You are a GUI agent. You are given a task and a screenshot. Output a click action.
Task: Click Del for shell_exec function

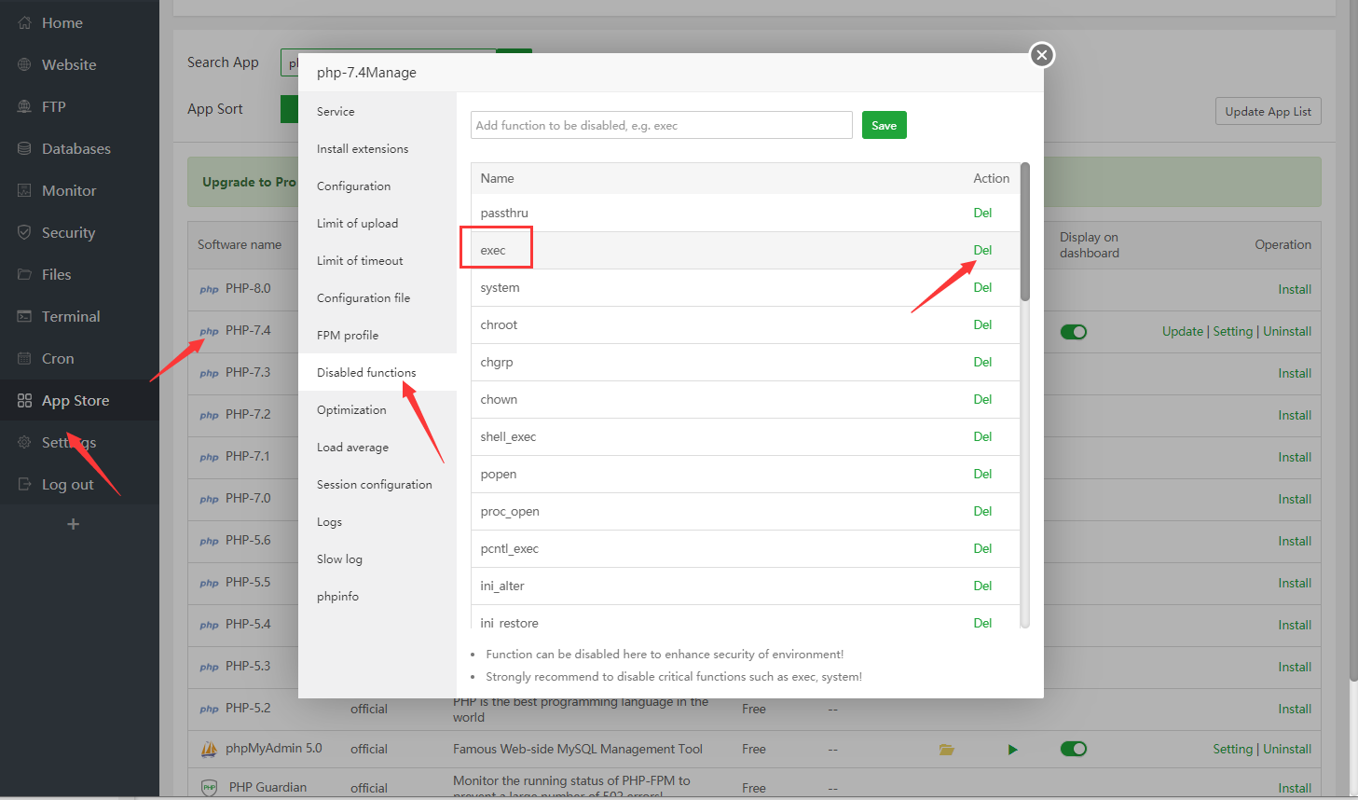[x=982, y=436]
